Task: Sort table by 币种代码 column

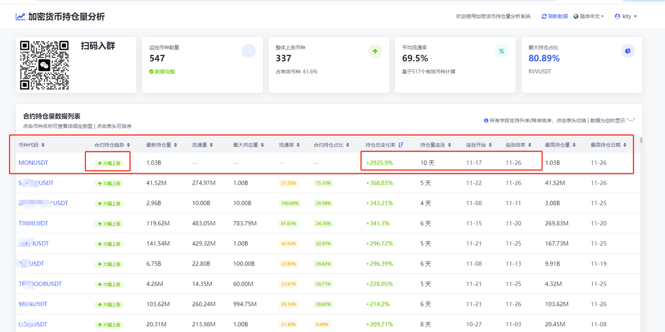Action: click(32, 145)
